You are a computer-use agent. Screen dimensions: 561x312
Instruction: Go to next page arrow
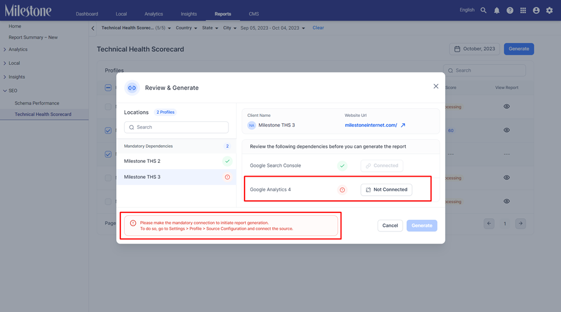pyautogui.click(x=521, y=223)
